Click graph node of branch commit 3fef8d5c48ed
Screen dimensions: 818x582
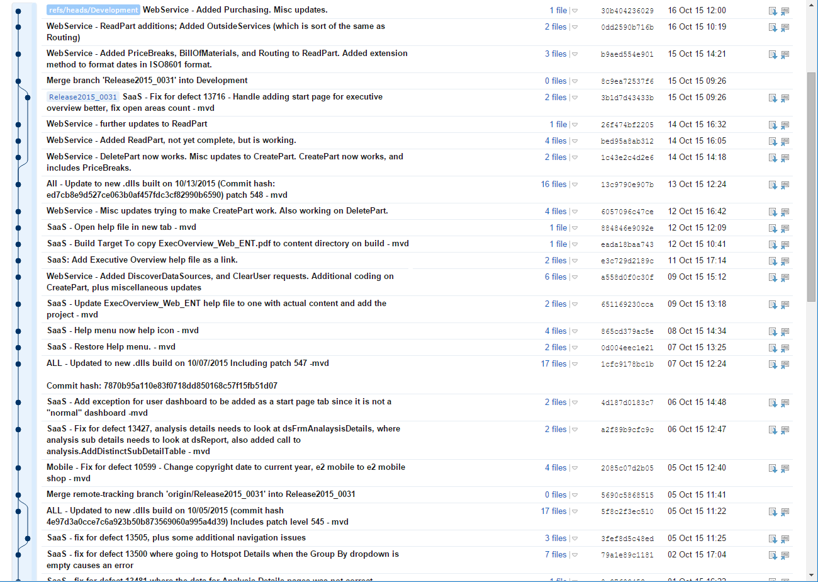point(28,538)
